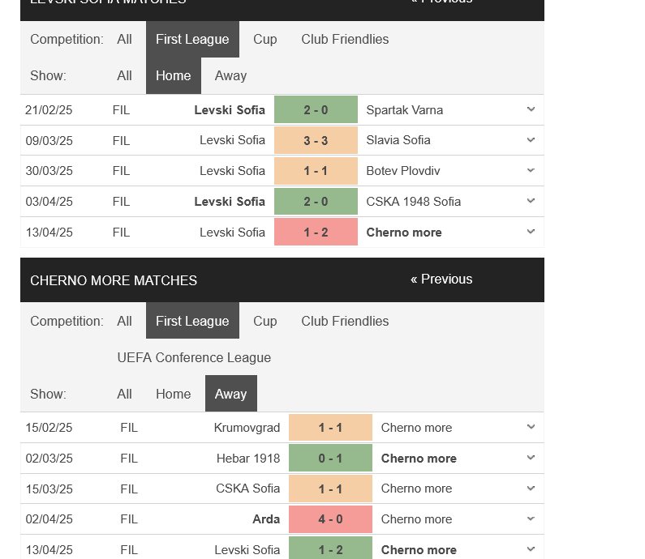
Task: Expand the Arda 4-0 match chevron
Action: tap(531, 518)
